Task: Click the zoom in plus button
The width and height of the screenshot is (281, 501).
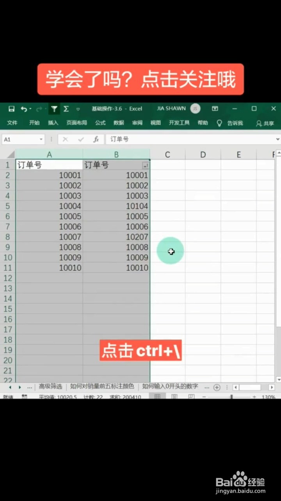Action: [254, 397]
